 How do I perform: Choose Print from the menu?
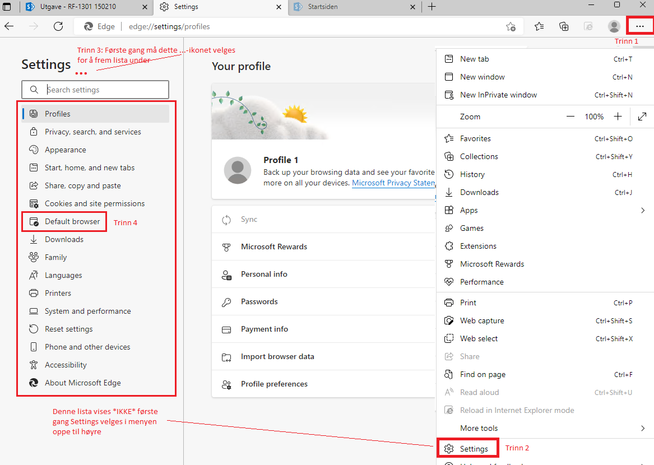(x=545, y=303)
